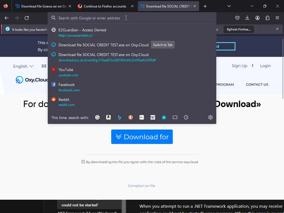The height and width of the screenshot is (213, 284).
Task: Click the mail envelope icon
Action: pos(44,66)
